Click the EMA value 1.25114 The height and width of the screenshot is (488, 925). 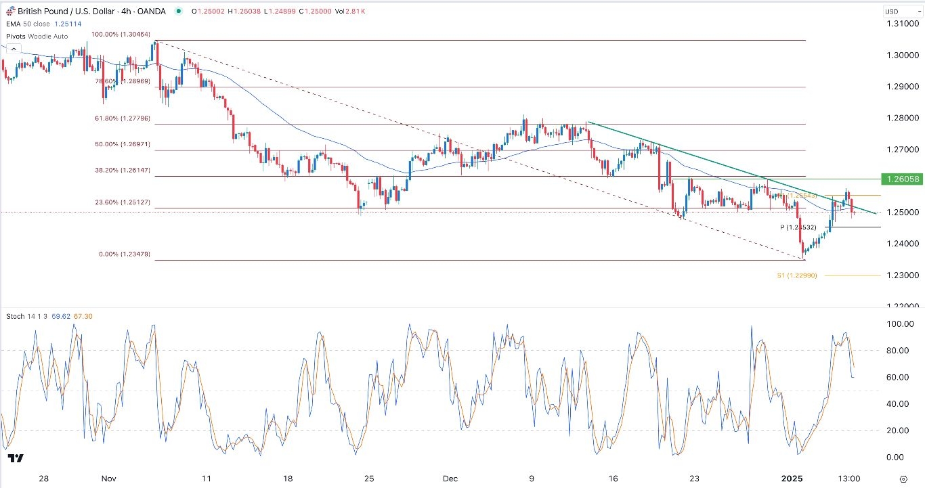[x=68, y=23]
